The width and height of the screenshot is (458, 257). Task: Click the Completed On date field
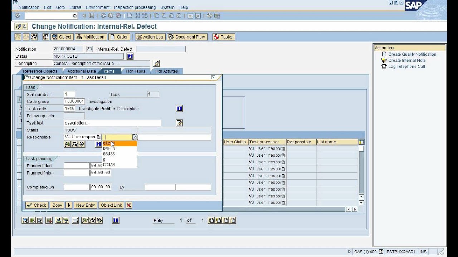77,187
